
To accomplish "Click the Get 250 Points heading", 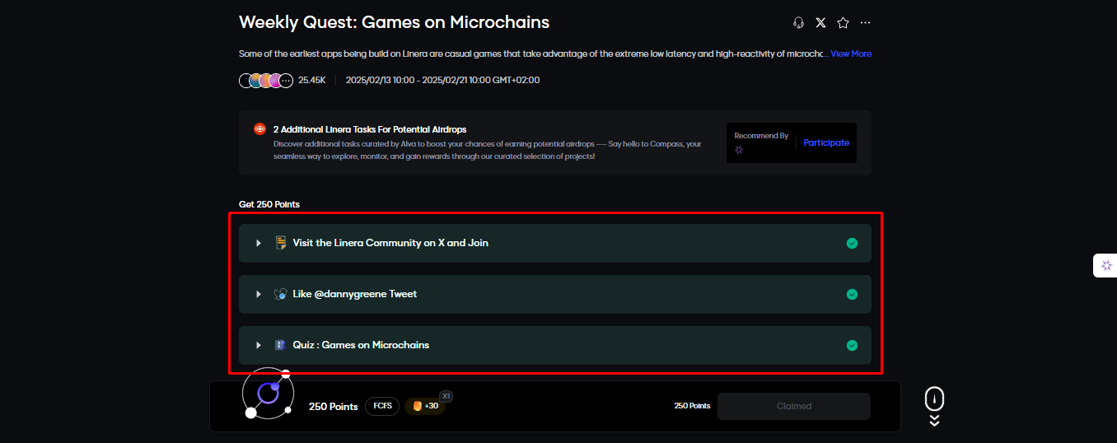I will (269, 204).
